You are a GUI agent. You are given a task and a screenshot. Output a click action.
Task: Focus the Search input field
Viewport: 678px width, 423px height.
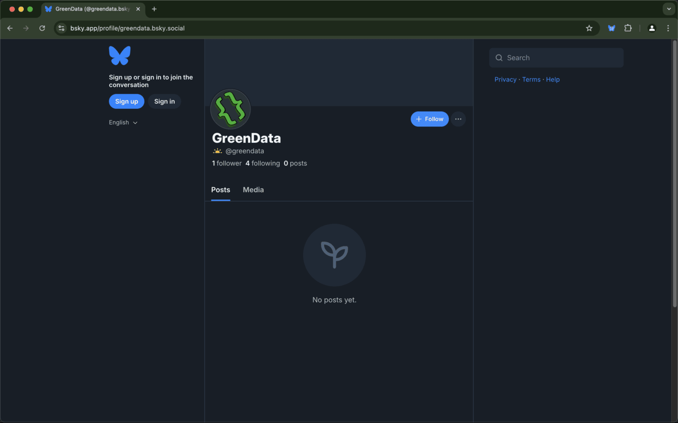(x=556, y=58)
